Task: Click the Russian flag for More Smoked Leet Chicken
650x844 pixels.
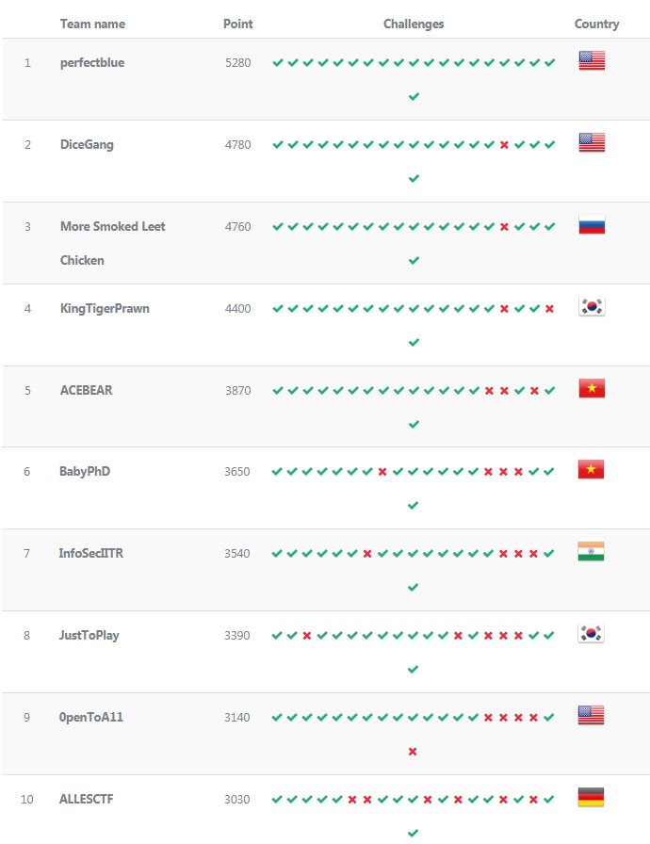Action: point(591,226)
